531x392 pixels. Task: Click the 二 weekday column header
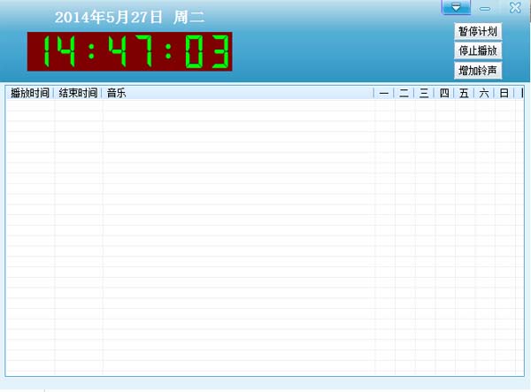coord(404,93)
